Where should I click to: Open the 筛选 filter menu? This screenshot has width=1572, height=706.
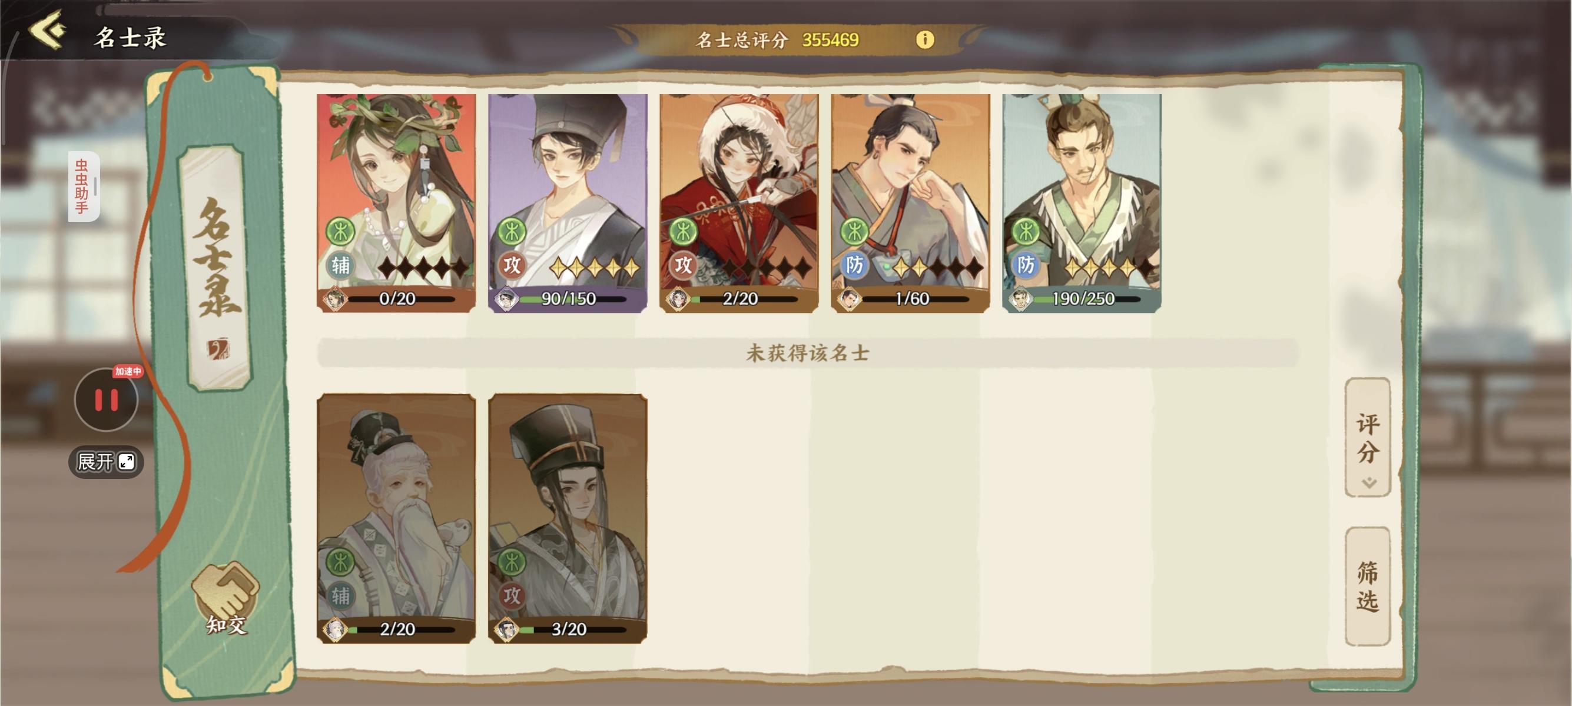1368,586
